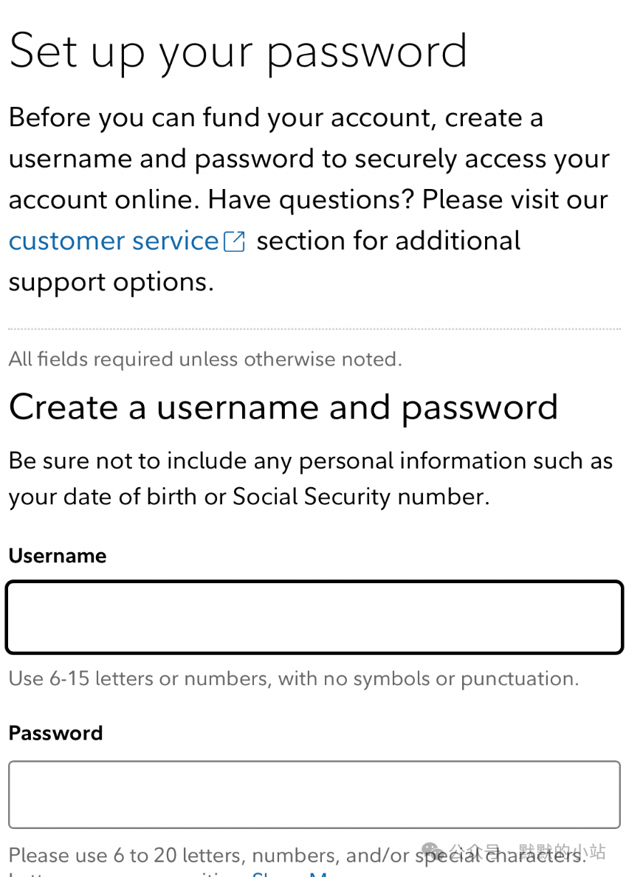Click the All fields required note
Screen dimensions: 626x877
(205, 359)
